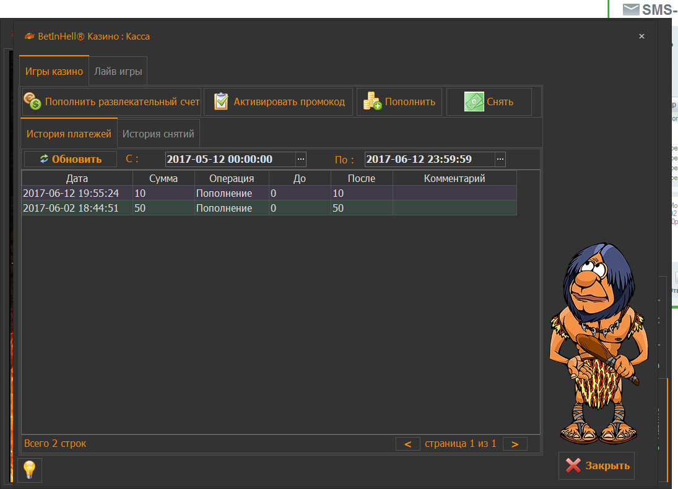Click the lightbulb hint icon
Image resolution: width=678 pixels, height=489 pixels.
pos(30,470)
